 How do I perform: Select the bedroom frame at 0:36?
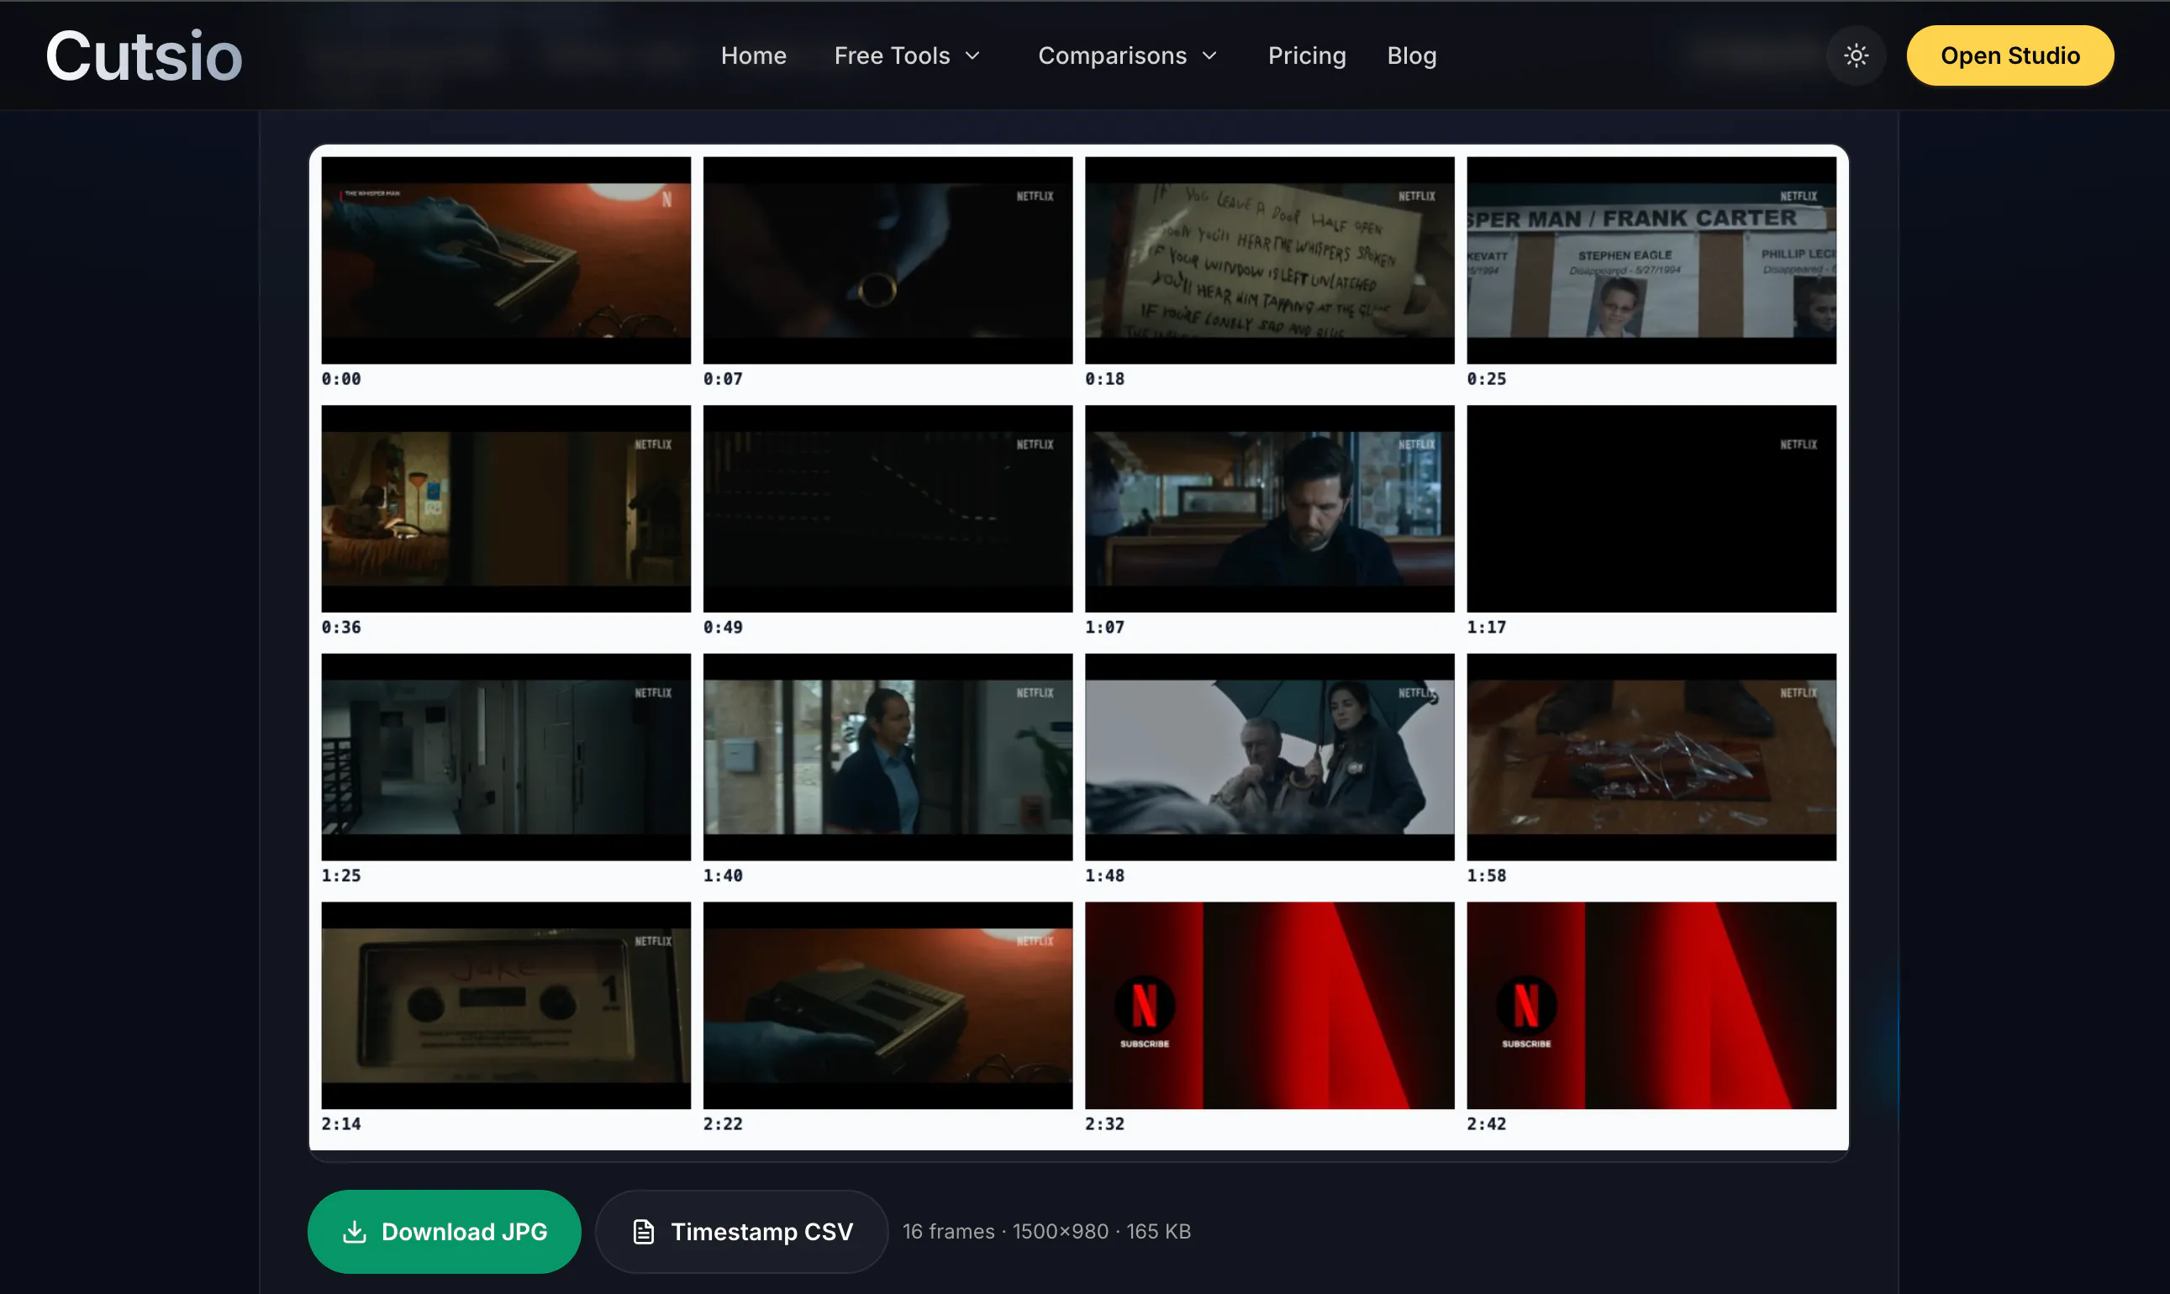(x=506, y=508)
